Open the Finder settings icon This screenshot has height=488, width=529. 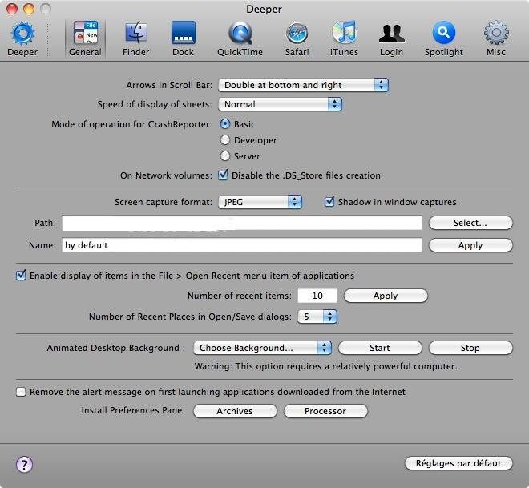(136, 38)
